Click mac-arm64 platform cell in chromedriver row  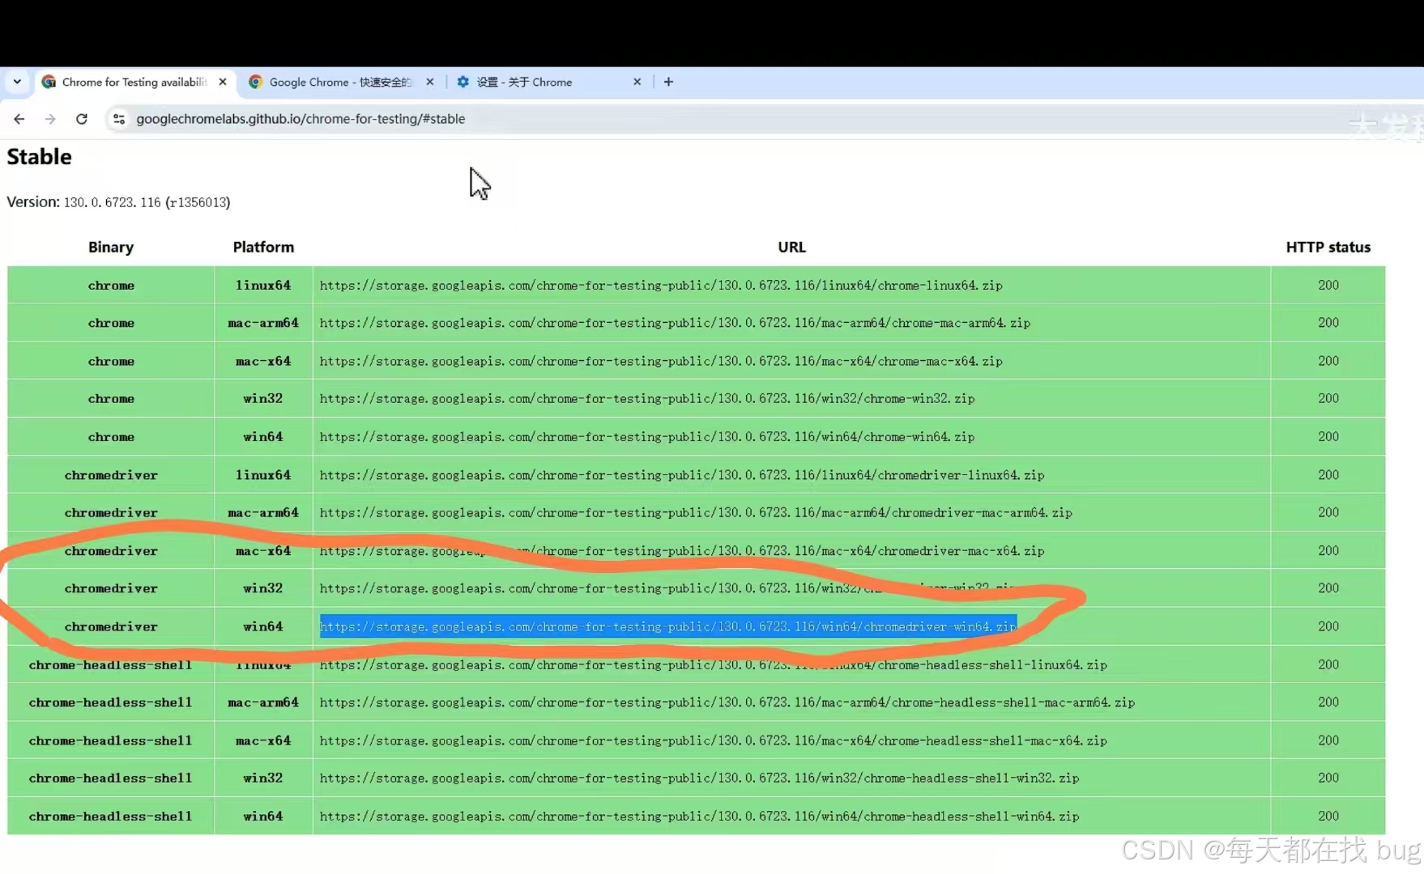pos(263,512)
